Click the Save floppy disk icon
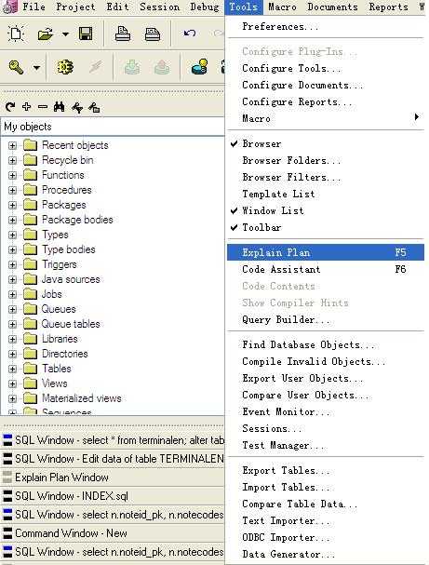Image resolution: width=429 pixels, height=565 pixels. (x=86, y=34)
